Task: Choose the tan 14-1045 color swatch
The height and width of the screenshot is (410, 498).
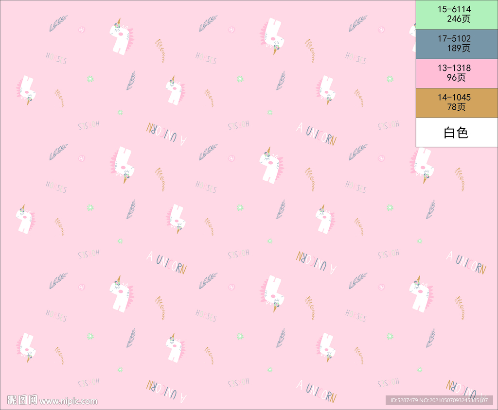Action: (x=457, y=103)
